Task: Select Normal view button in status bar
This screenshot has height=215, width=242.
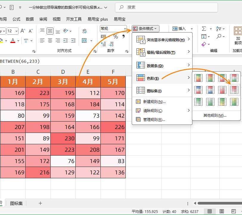Action: click(210, 211)
